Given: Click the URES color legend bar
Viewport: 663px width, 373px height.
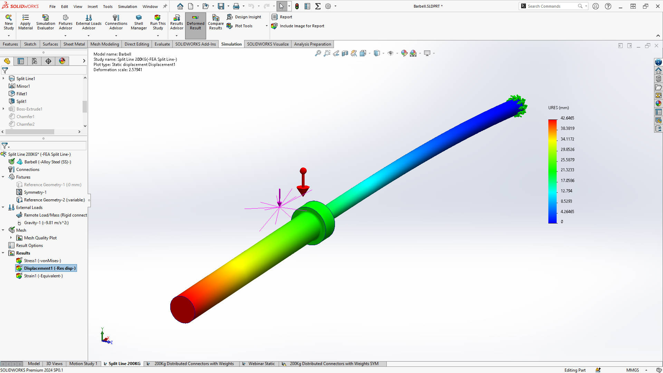Looking at the screenshot, I should [552, 171].
